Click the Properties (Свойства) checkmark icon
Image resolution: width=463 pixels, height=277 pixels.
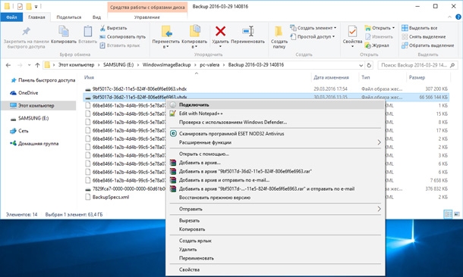352,31
